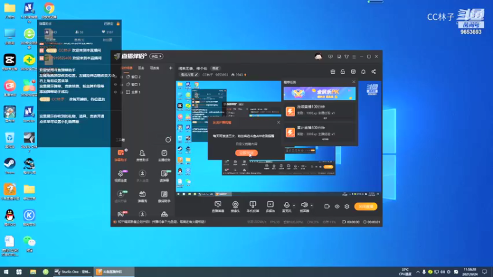The height and width of the screenshot is (277, 493).
Task: Select the cumulative 300-minute streaming task
Action: (x=320, y=132)
